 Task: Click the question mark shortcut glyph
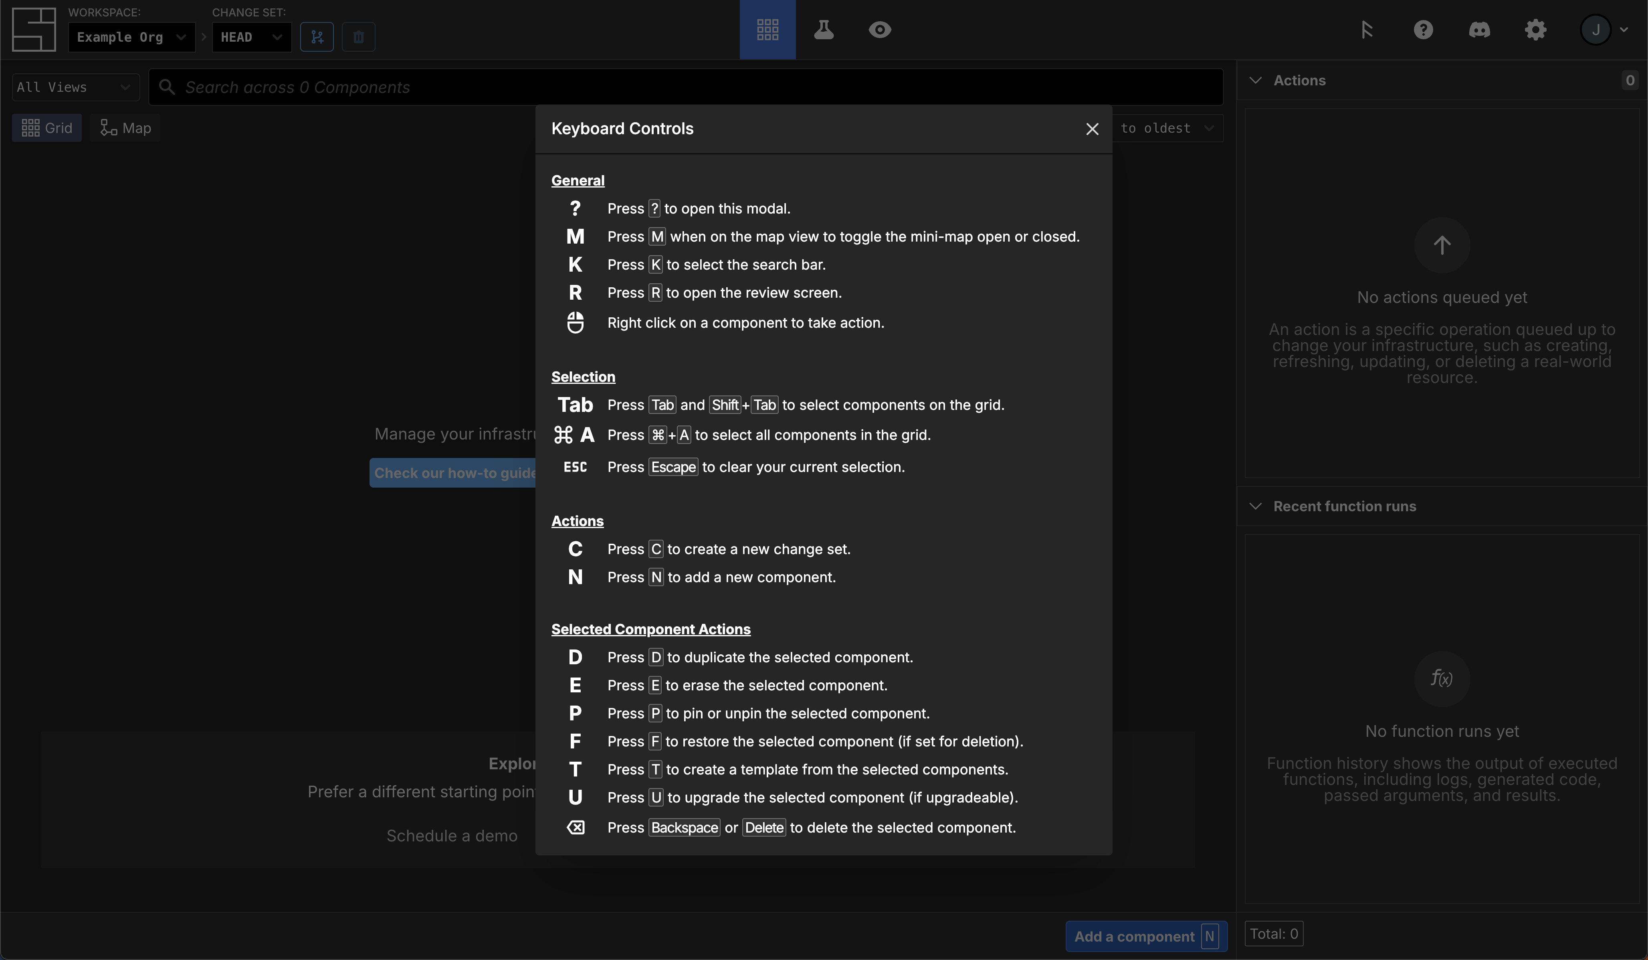[x=575, y=209]
